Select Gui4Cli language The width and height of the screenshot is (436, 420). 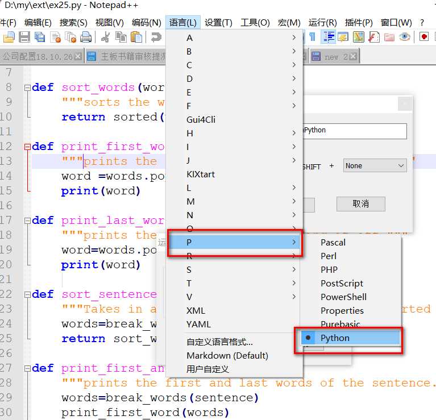tap(234, 119)
